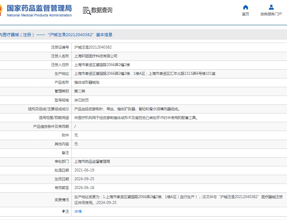Viewport: 287px width, 220px height.
Task: Click the 无 value in the 附件 row
Action: click(76, 135)
